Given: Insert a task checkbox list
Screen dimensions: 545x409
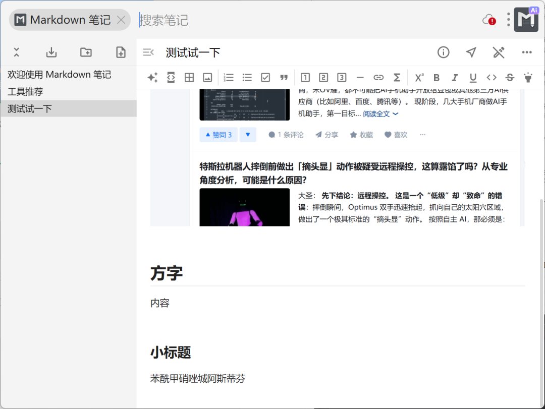Looking at the screenshot, I should (265, 78).
